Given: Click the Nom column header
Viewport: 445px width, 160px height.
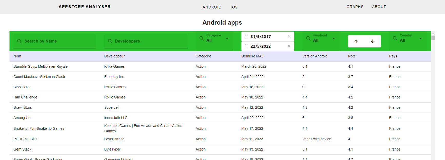Looking at the screenshot, I should point(17,56).
